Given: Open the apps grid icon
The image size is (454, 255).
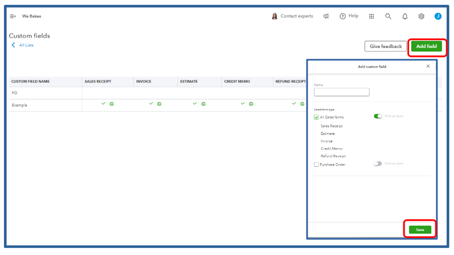Looking at the screenshot, I should (371, 16).
